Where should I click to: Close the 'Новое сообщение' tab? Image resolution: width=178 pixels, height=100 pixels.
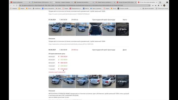tap(30, 2)
